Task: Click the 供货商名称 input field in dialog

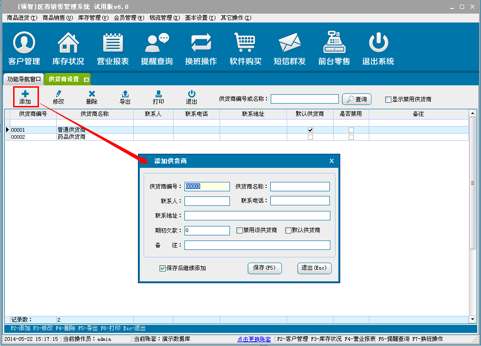Action: coord(300,187)
